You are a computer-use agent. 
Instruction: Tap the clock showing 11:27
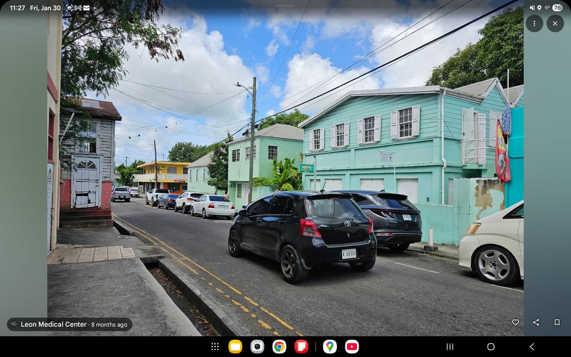pos(17,8)
